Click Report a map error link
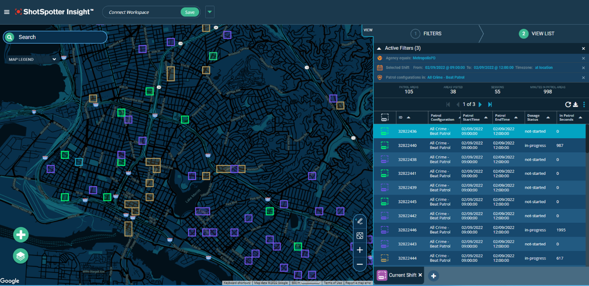 coord(358,283)
